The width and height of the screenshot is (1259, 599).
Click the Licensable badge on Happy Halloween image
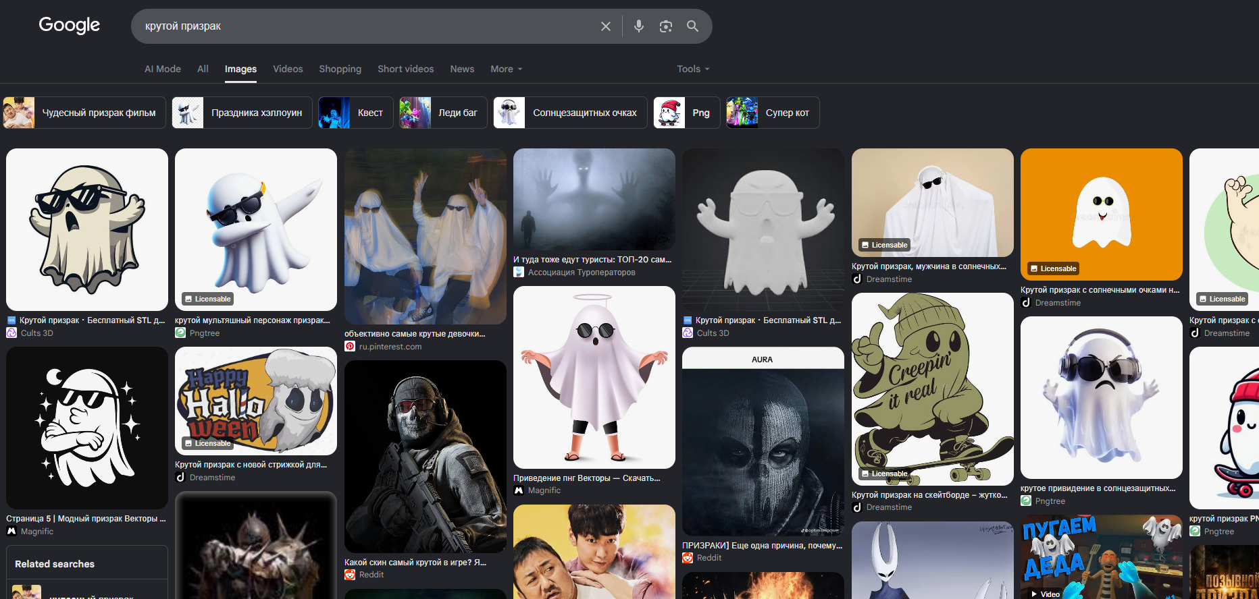pos(207,443)
